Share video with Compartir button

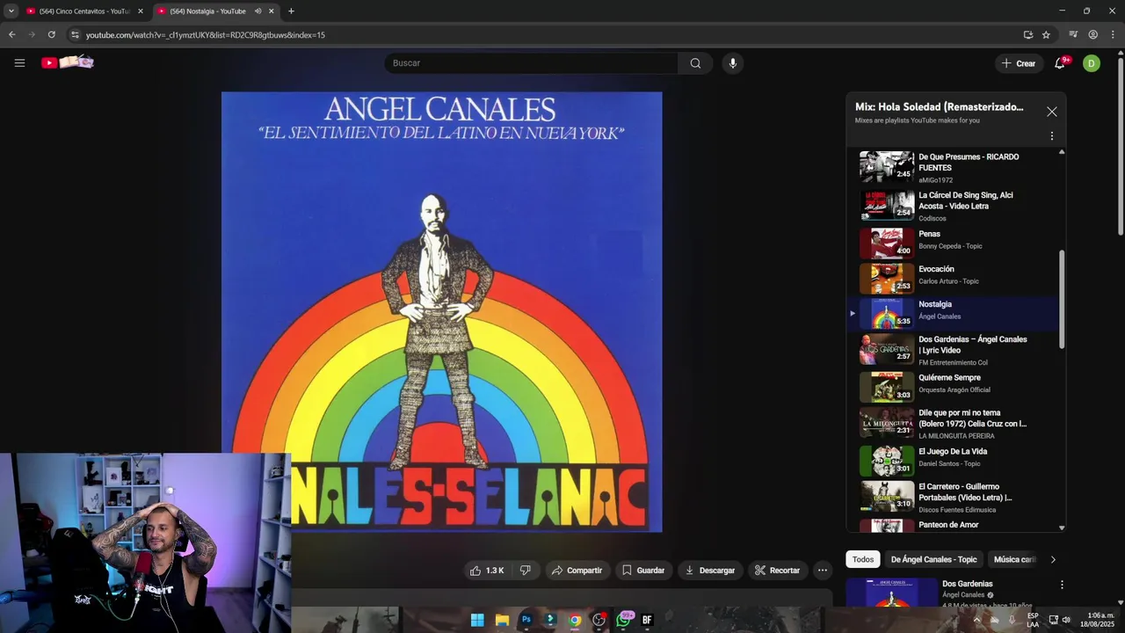click(577, 571)
